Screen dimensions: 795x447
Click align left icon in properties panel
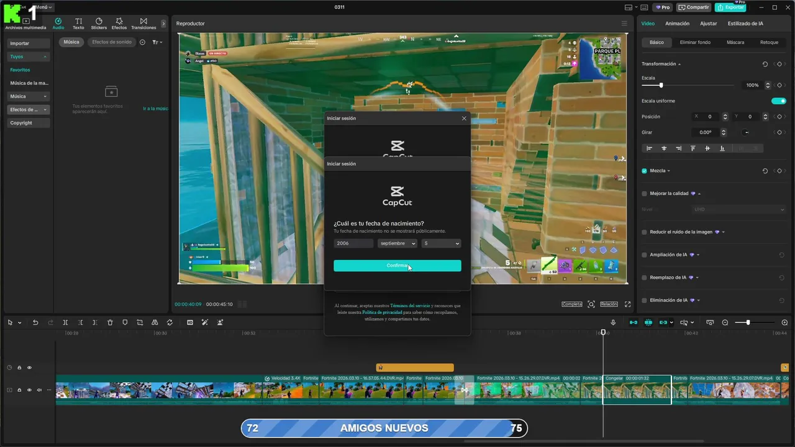pos(650,148)
